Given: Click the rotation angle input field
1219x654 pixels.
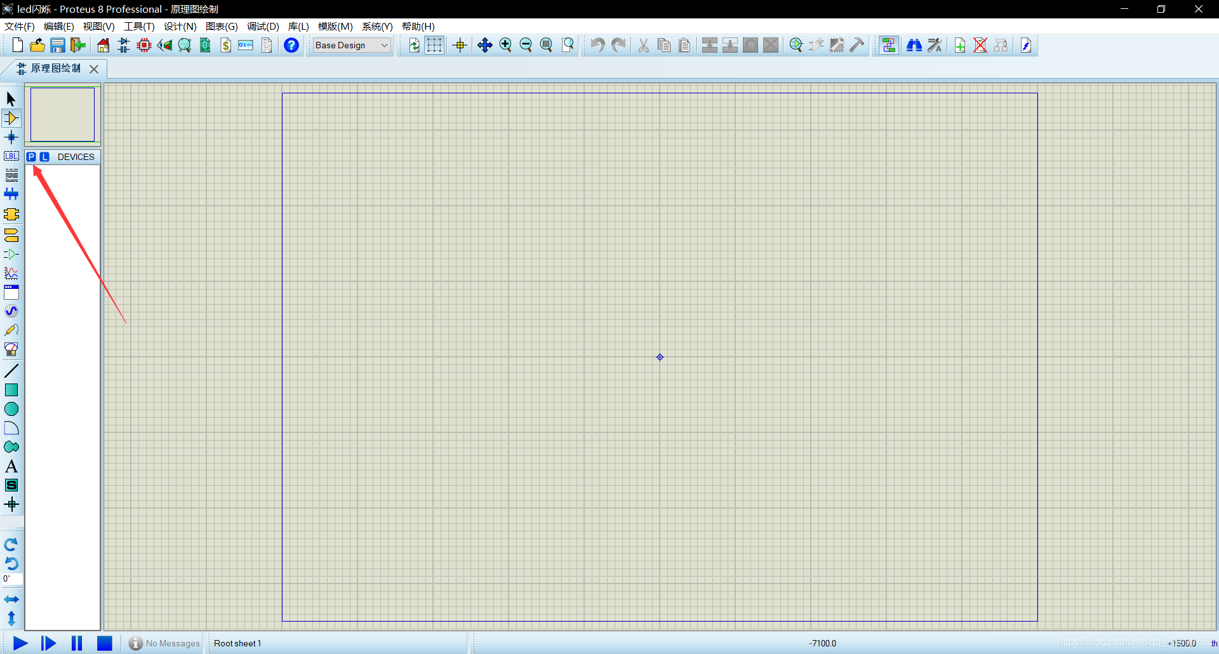Looking at the screenshot, I should [x=12, y=579].
